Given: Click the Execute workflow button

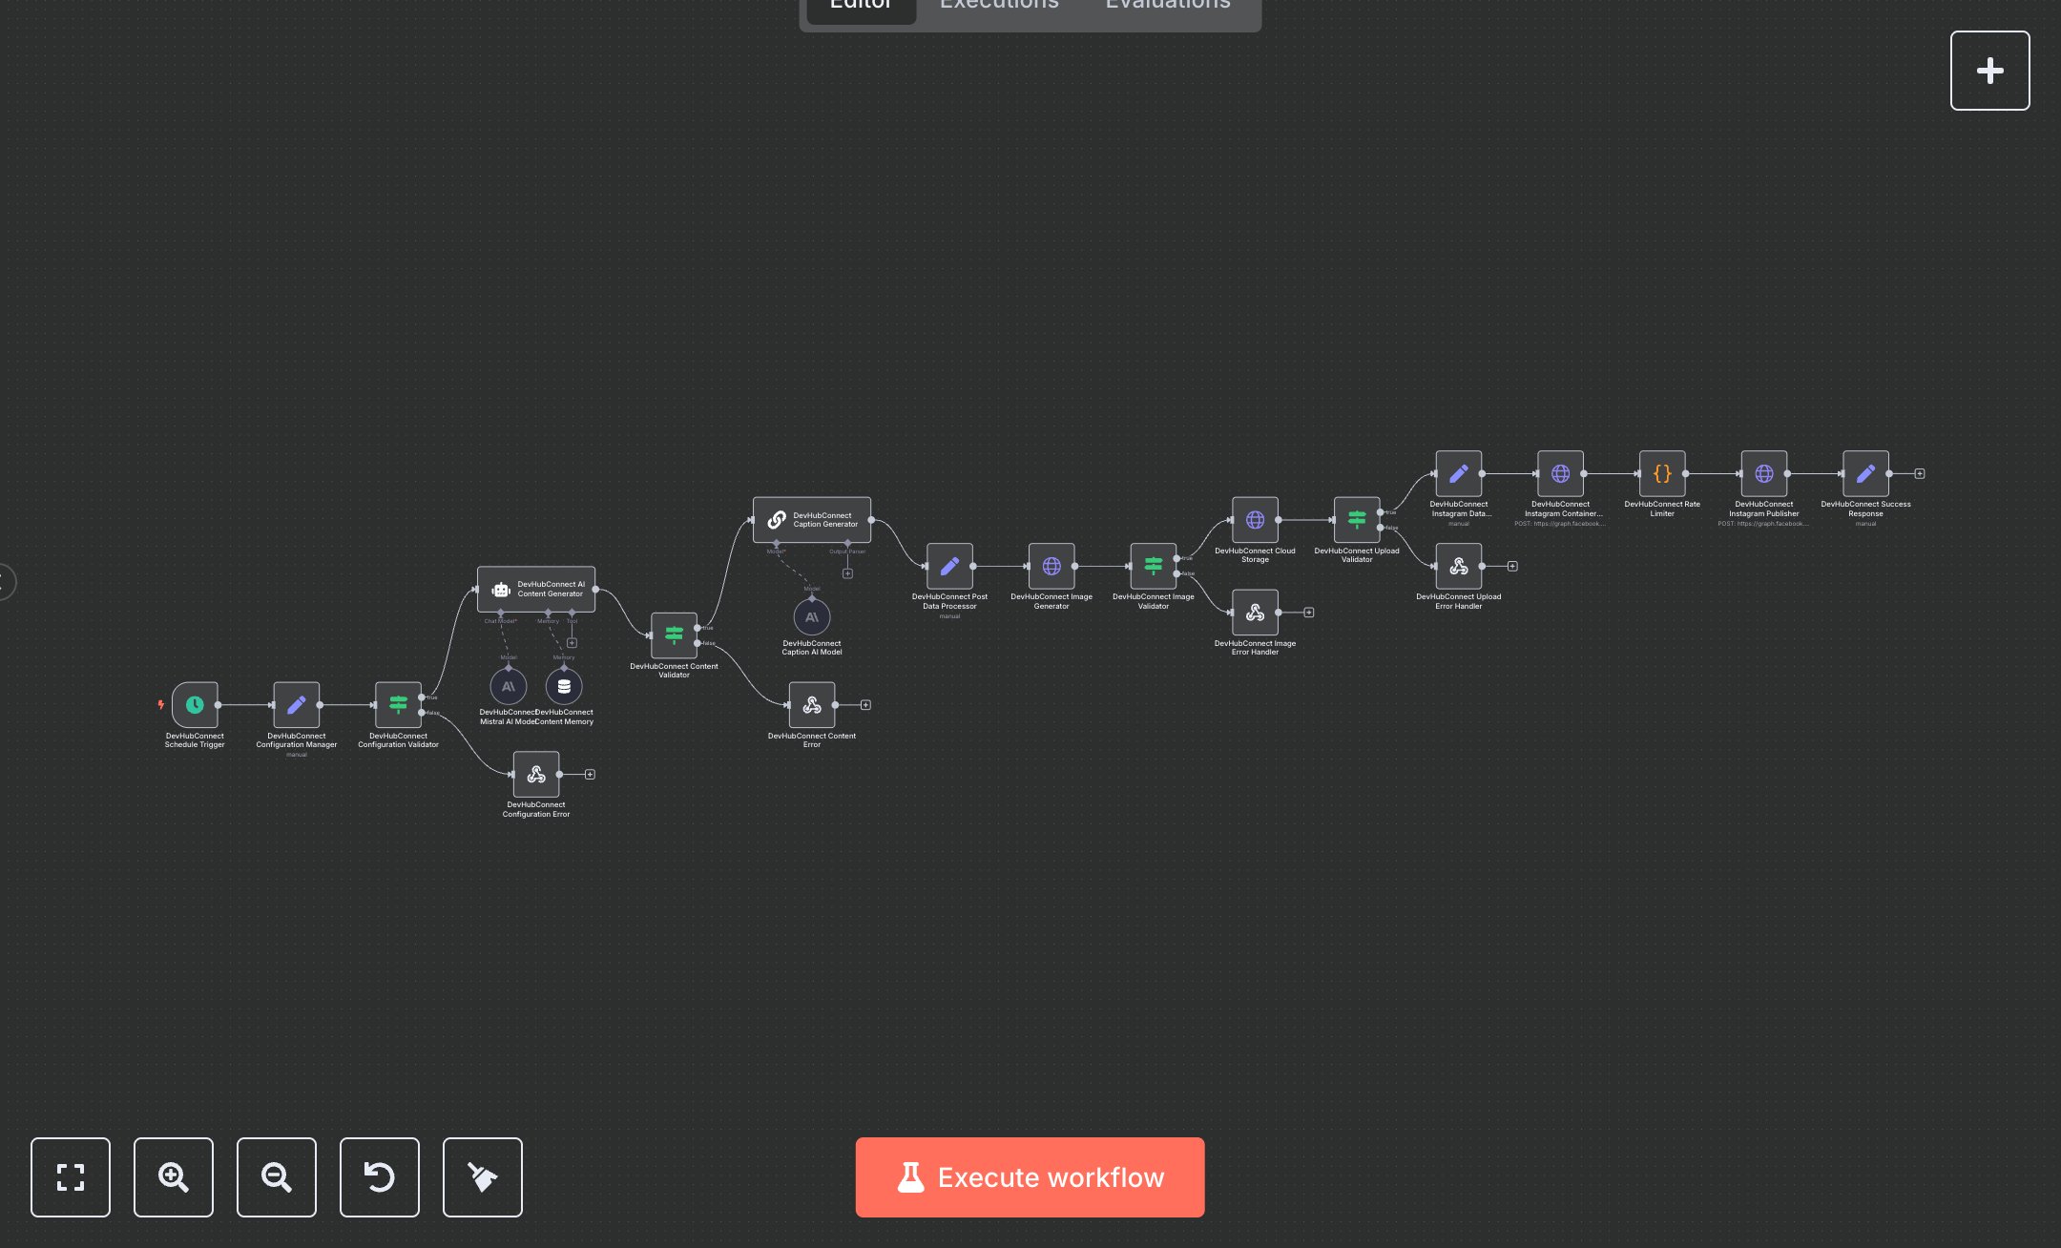Looking at the screenshot, I should [x=1030, y=1177].
